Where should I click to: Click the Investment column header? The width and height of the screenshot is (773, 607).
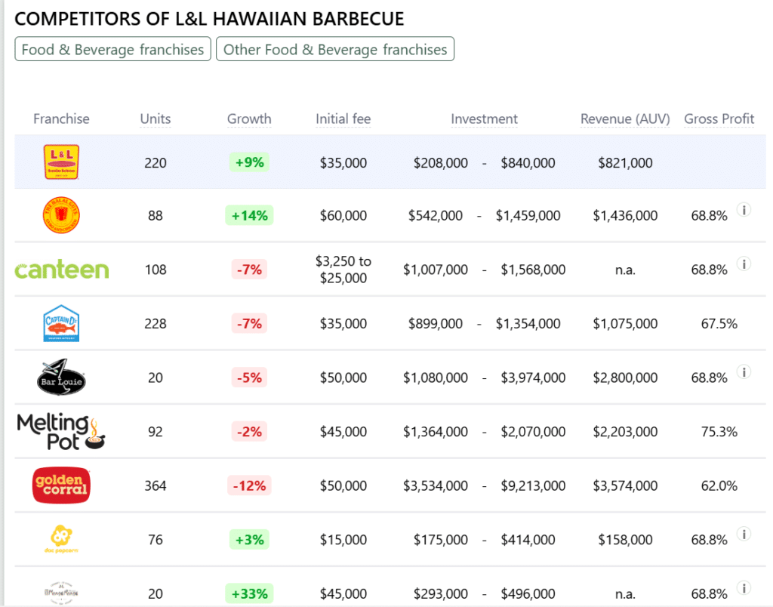tap(484, 119)
